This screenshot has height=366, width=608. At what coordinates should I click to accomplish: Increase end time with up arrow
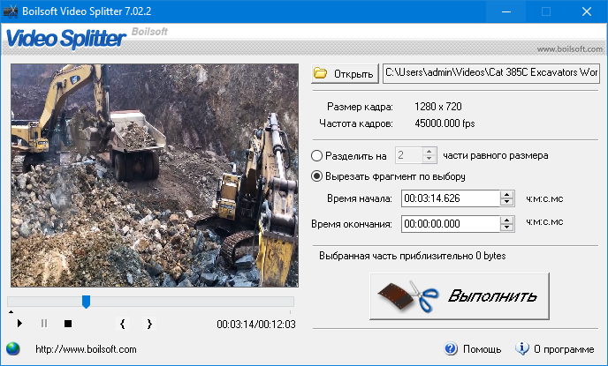click(507, 220)
